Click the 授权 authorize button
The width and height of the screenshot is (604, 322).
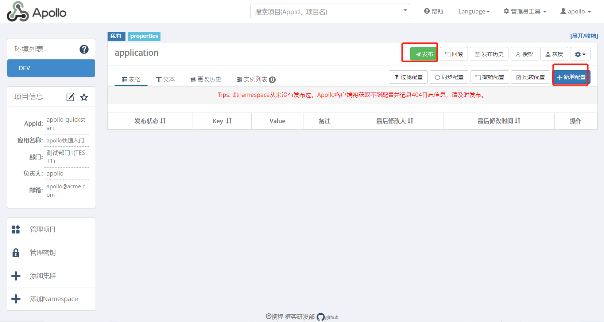(x=524, y=54)
